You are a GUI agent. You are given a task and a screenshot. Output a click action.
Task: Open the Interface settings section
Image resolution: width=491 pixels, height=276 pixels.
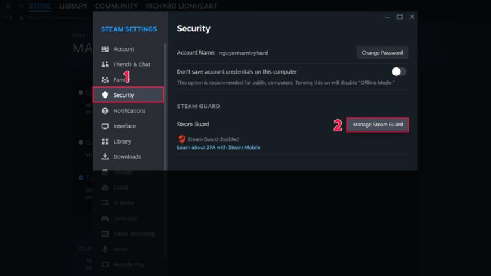coord(128,126)
